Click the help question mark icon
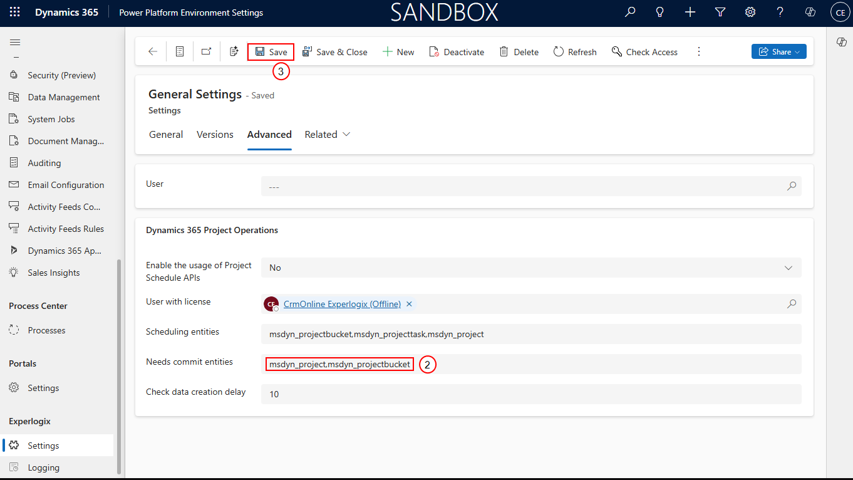Image resolution: width=853 pixels, height=480 pixels. (x=780, y=13)
